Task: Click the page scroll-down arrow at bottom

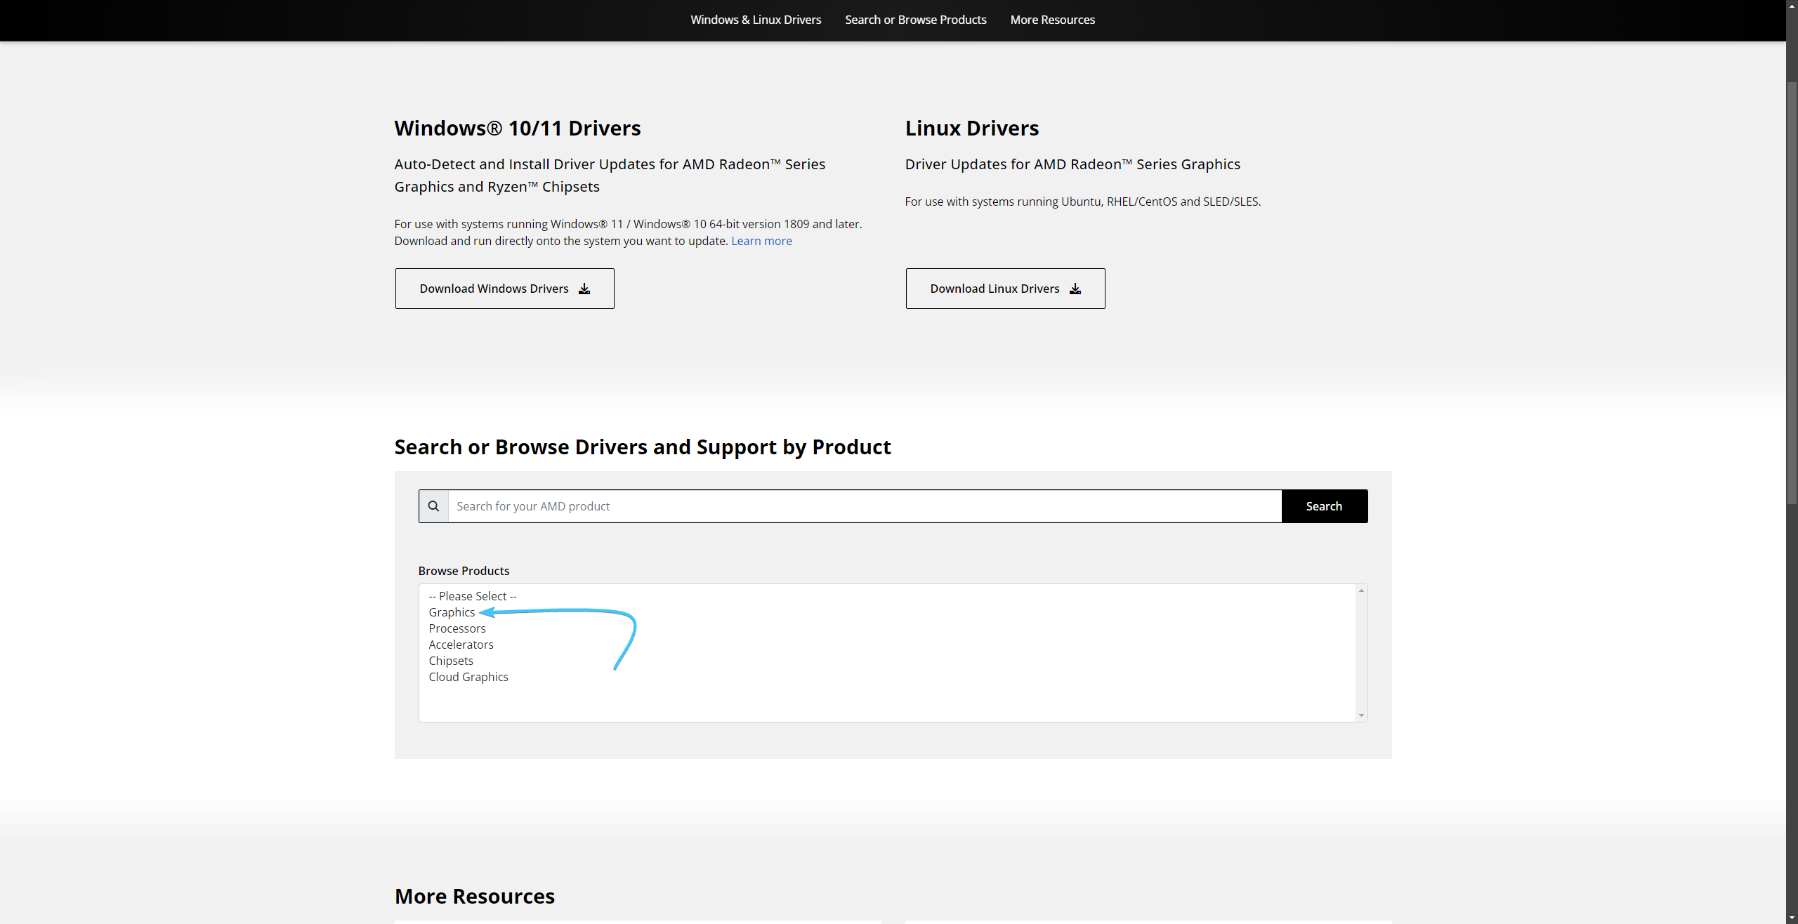Action: [x=1792, y=918]
